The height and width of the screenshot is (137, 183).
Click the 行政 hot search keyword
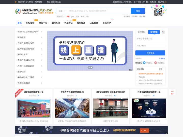(78, 16)
